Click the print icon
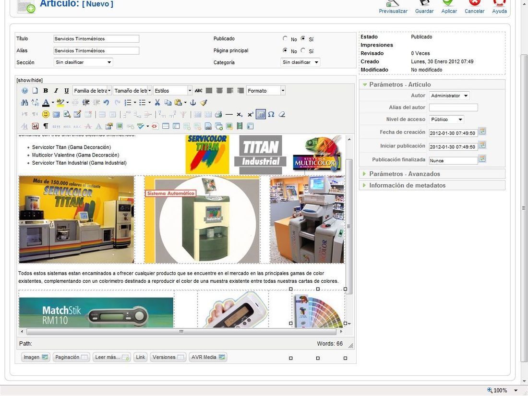The image size is (528, 396). (218, 115)
